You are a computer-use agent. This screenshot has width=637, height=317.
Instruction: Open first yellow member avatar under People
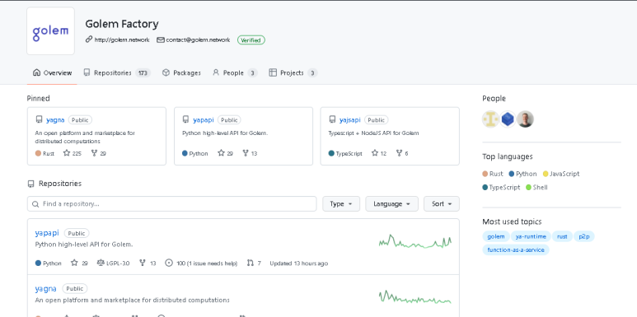[x=491, y=119]
